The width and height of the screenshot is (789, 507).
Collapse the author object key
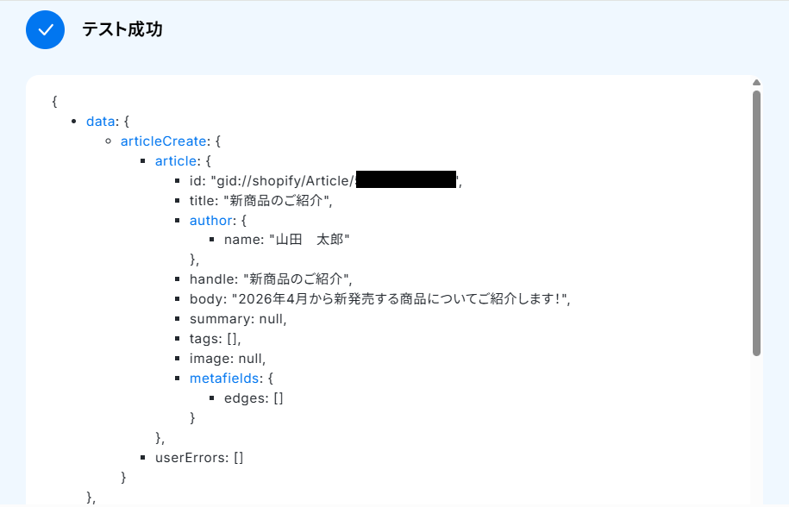tap(212, 220)
